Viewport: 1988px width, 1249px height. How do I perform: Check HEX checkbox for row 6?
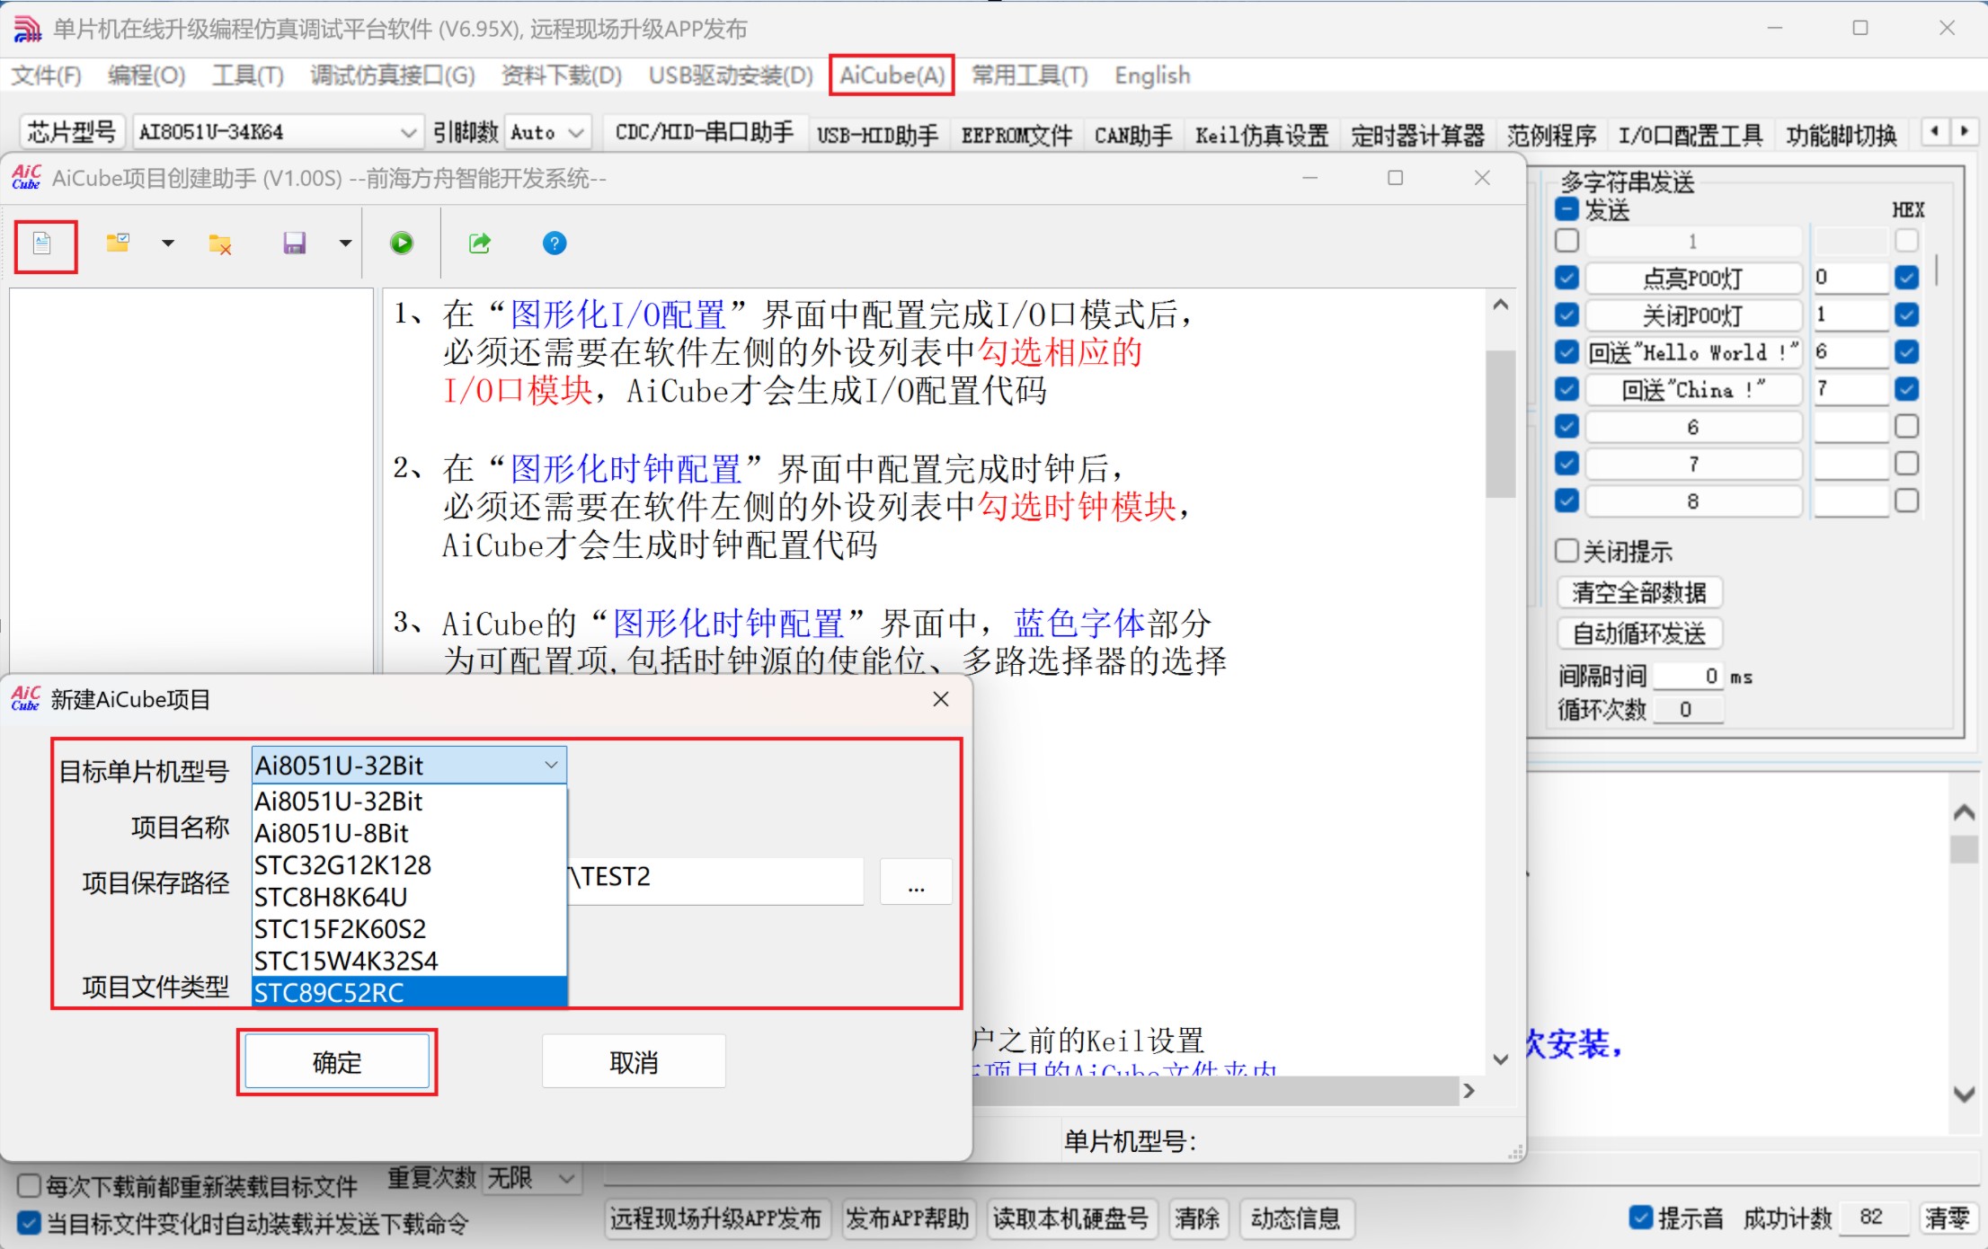(x=1906, y=426)
